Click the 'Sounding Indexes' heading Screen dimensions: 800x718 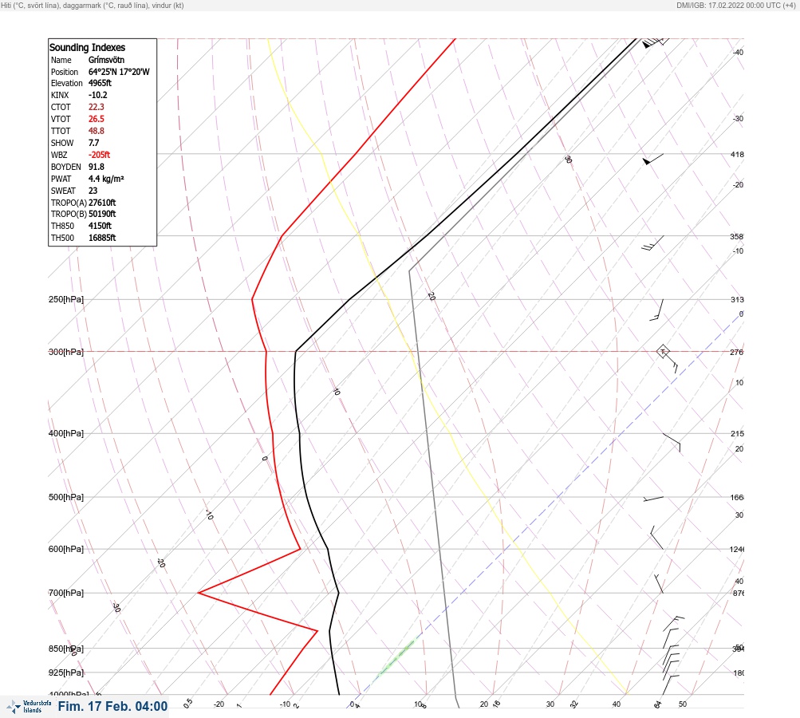click(x=87, y=47)
